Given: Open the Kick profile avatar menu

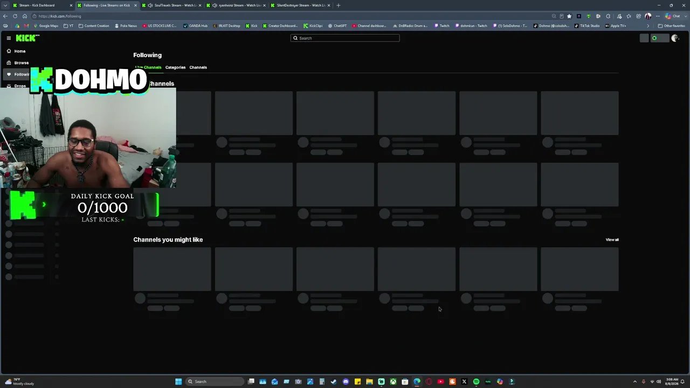Looking at the screenshot, I should pos(674,38).
